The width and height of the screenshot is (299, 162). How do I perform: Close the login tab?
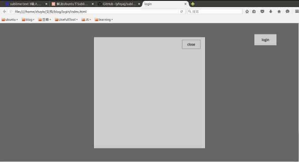[x=185, y=4]
